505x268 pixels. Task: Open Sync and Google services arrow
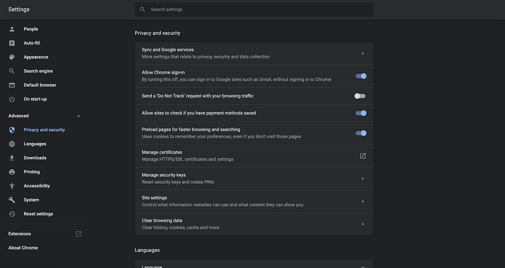[363, 53]
